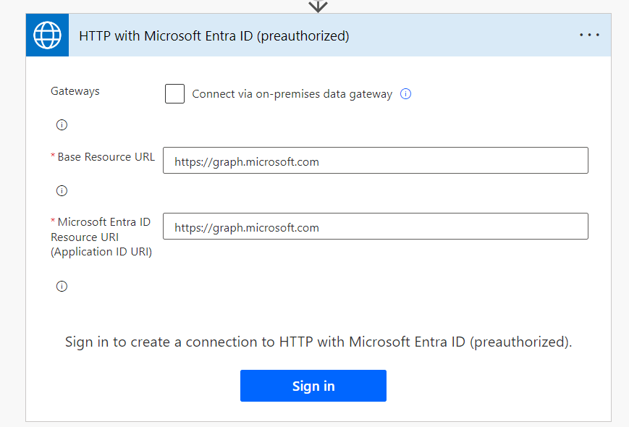Click info icon below Base Resource URL
The height and width of the screenshot is (427, 629).
[x=62, y=191]
